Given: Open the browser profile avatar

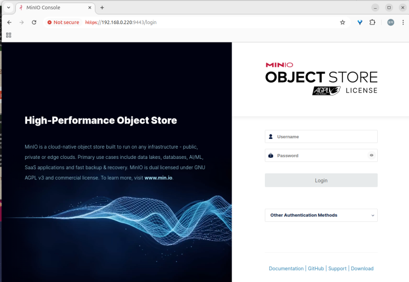Looking at the screenshot, I should 391,22.
